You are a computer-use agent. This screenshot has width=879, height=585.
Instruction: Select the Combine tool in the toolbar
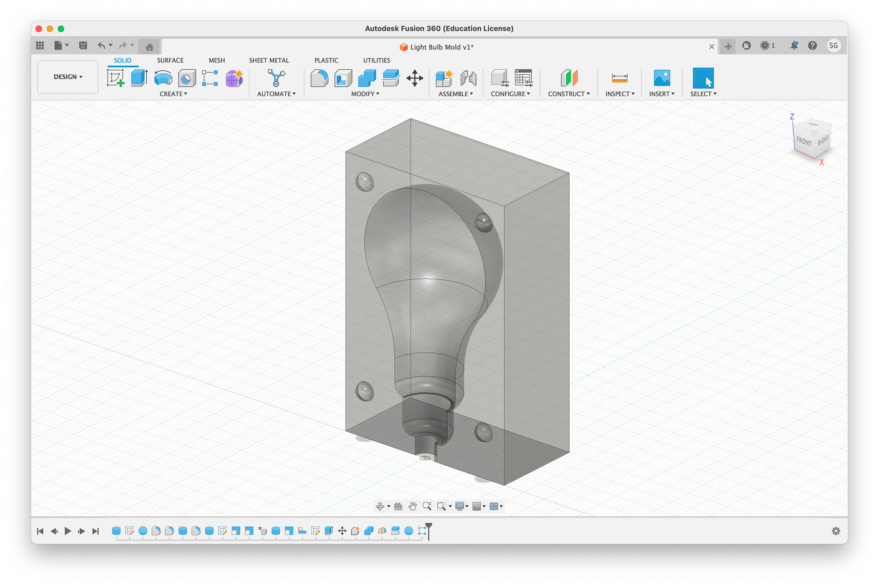(367, 78)
